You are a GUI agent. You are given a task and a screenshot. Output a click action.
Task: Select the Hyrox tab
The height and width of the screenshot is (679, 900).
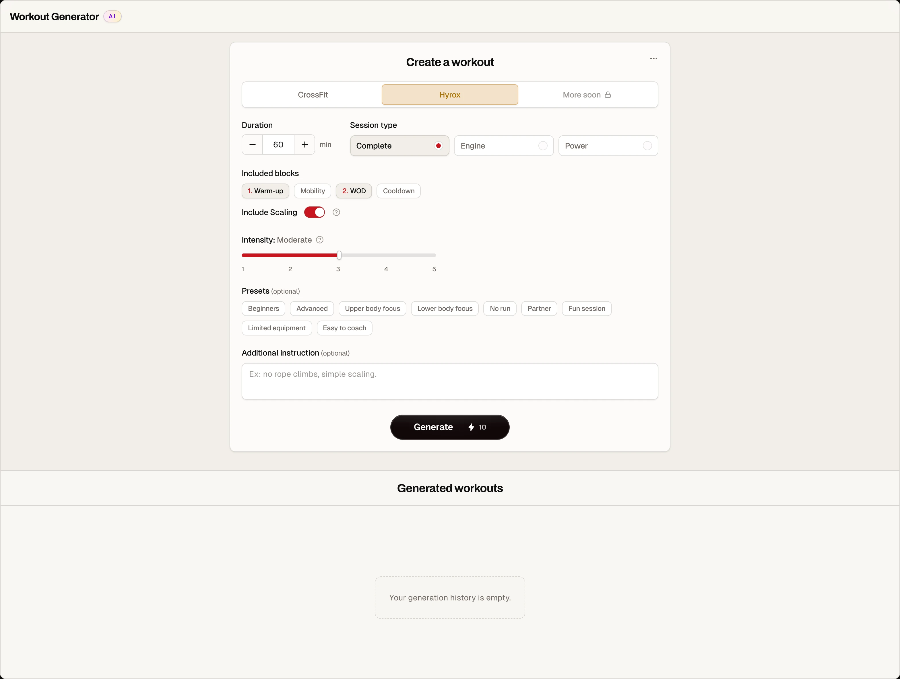450,95
